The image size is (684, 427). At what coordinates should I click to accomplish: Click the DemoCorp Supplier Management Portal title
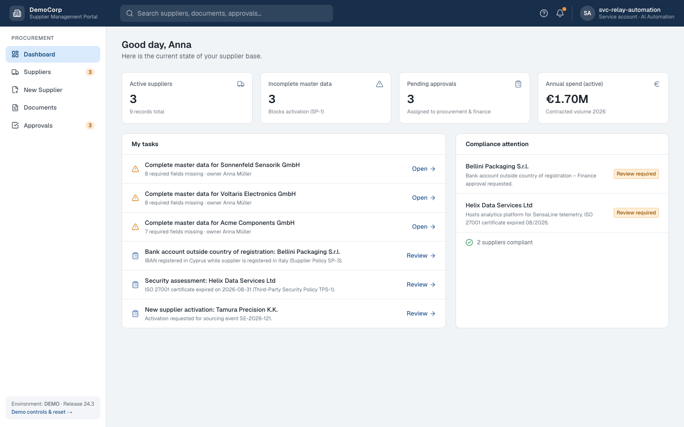[x=63, y=13]
